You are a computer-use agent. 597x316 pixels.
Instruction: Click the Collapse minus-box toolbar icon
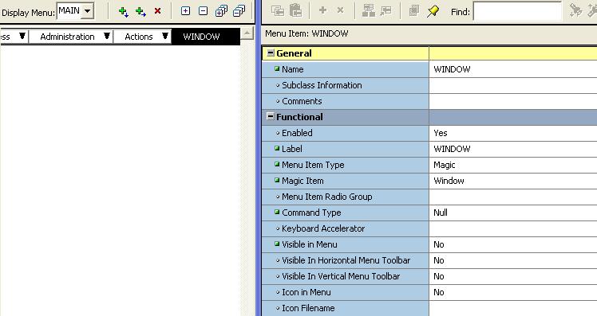tap(204, 11)
